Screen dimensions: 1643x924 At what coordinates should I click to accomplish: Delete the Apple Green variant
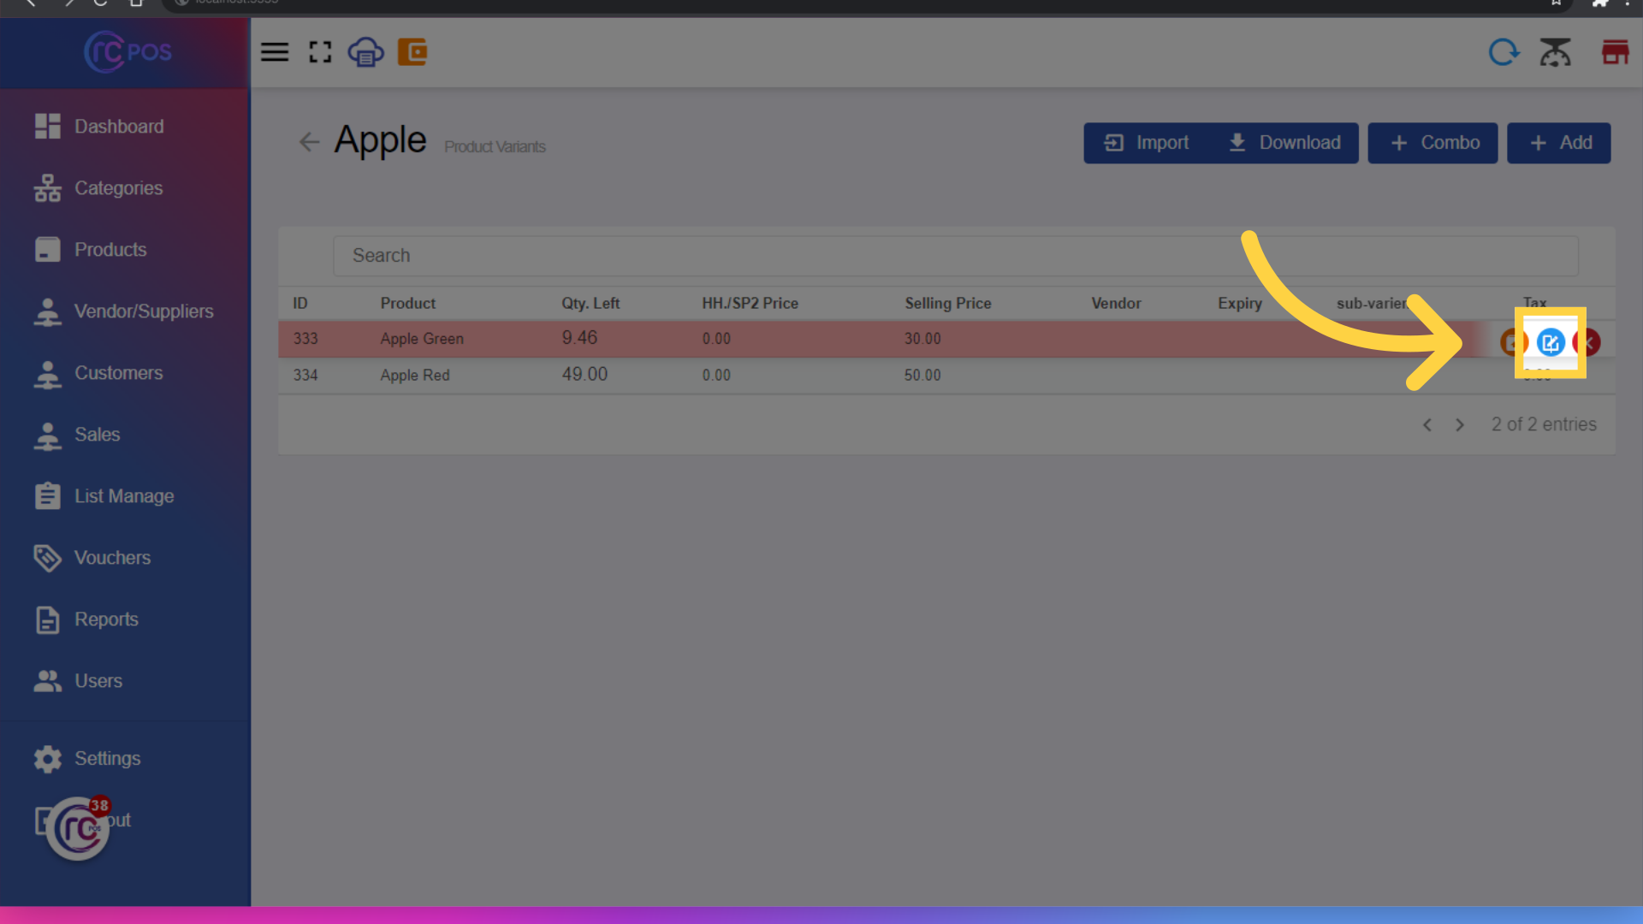click(x=1587, y=342)
